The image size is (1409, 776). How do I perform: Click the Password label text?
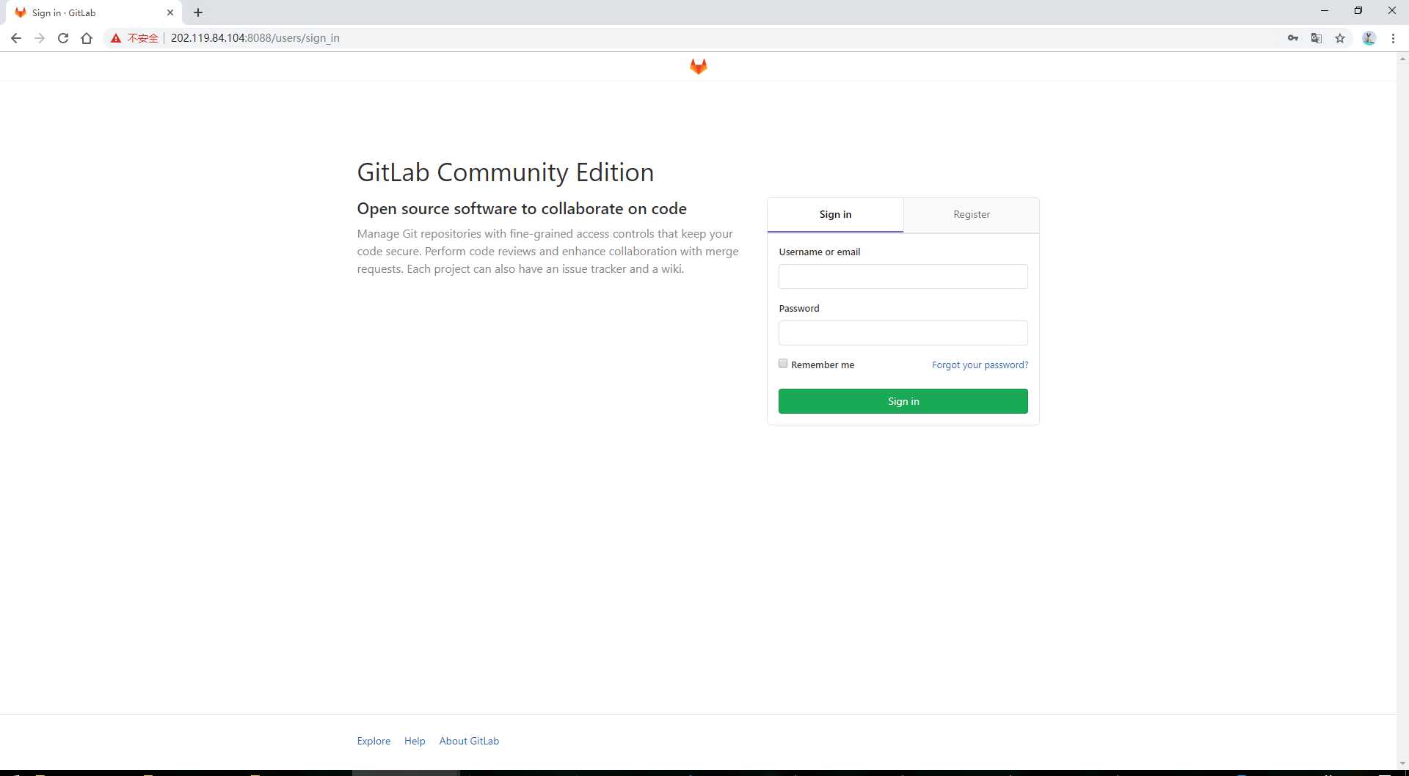tap(798, 308)
